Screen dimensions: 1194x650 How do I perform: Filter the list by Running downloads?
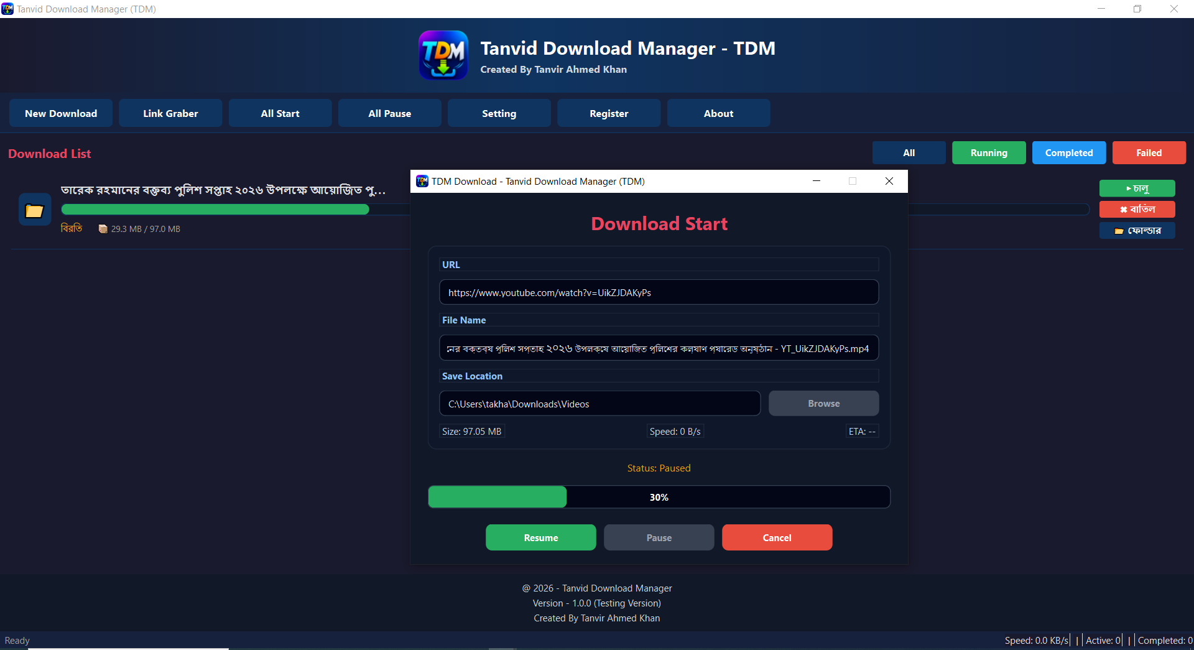[x=989, y=152]
